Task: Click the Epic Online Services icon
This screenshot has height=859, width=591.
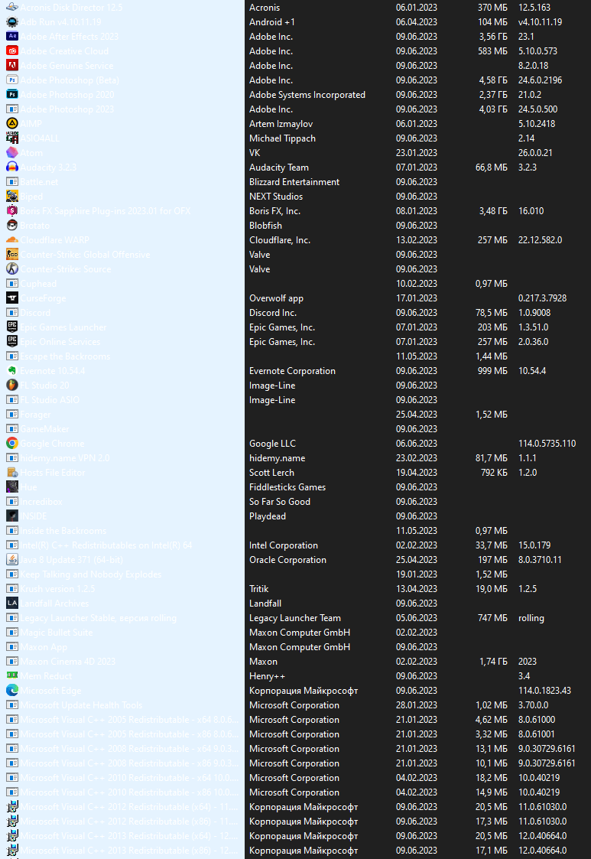Action: click(11, 342)
